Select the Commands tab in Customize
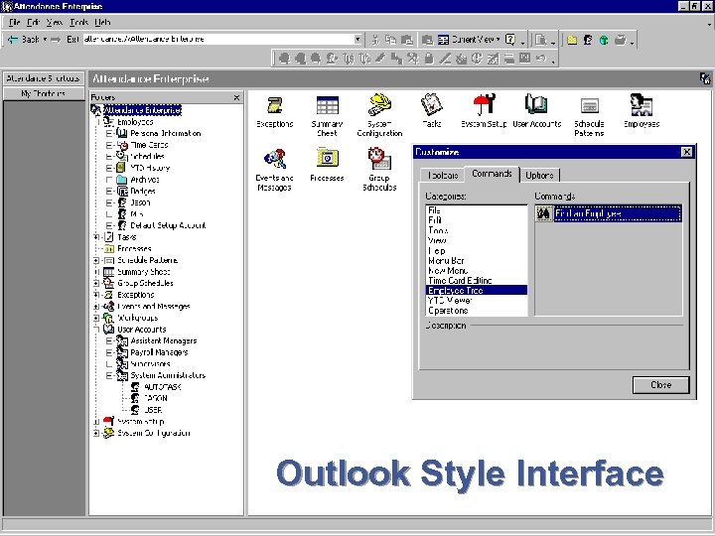Image resolution: width=715 pixels, height=536 pixels. 492,174
